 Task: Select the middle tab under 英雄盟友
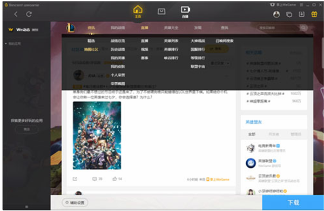[274, 134]
